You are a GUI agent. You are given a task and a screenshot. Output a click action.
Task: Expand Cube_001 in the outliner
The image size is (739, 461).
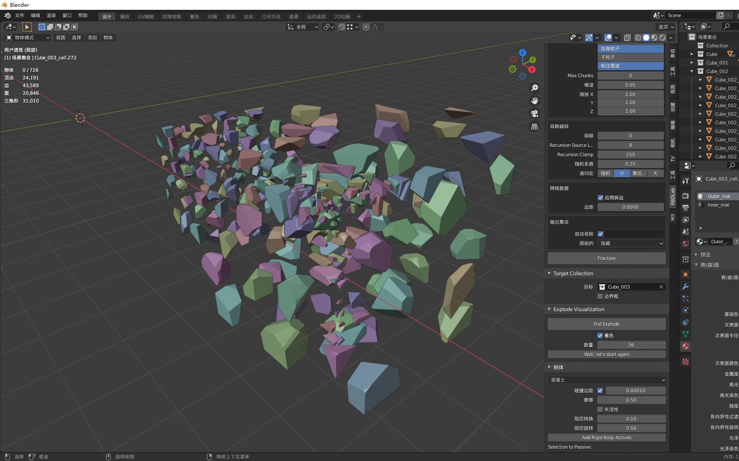click(x=692, y=62)
